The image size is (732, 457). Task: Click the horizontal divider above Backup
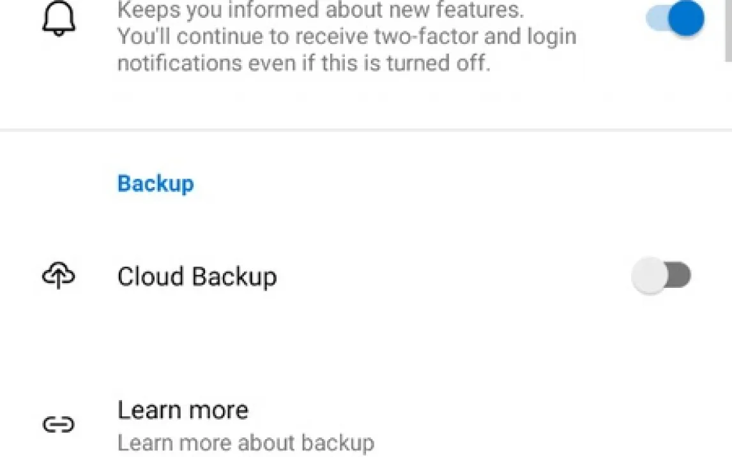[366, 130]
